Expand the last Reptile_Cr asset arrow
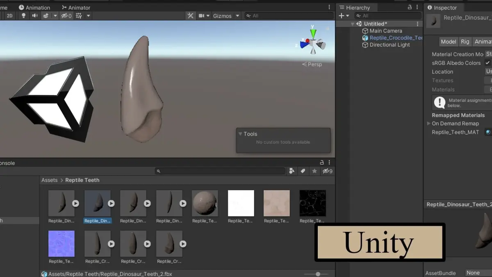The height and width of the screenshot is (277, 492). click(183, 244)
